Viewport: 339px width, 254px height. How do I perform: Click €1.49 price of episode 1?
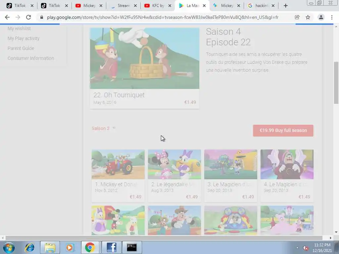pos(135,197)
